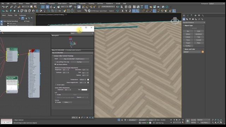Collapse Corona Color Correct Texmap rollout
Viewport: 226px width, 127px height.
point(53,56)
